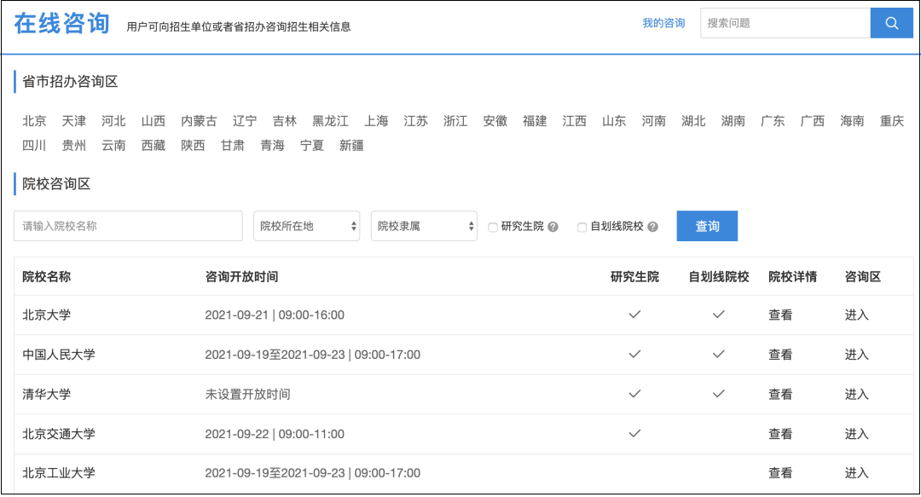Select 安徽 province link
This screenshot has width=921, height=497.
point(495,121)
